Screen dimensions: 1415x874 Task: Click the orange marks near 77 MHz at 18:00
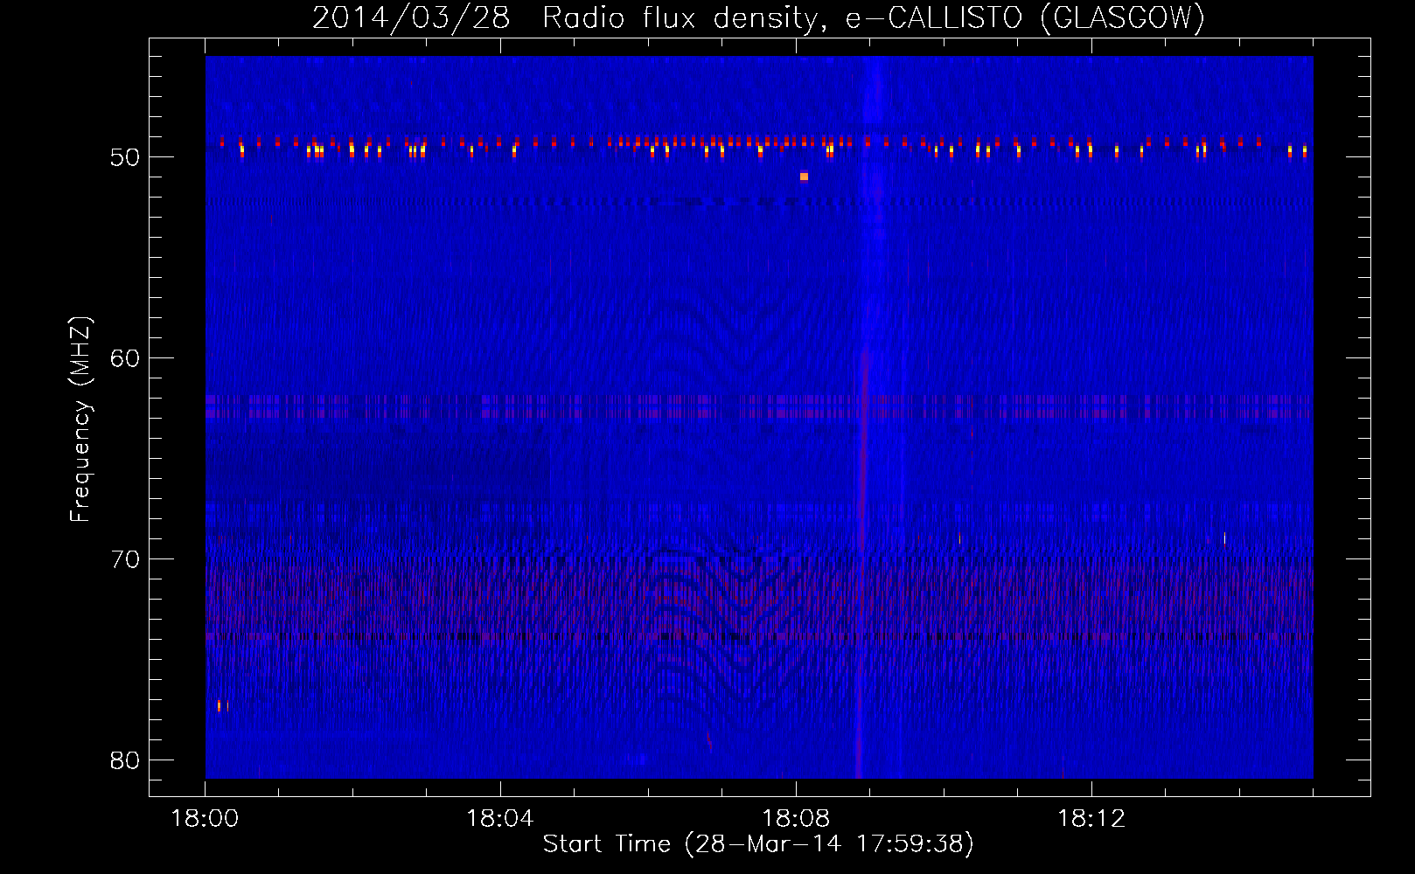click(x=223, y=705)
